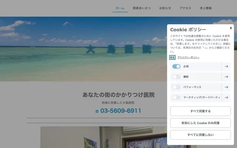The height and width of the screenshot is (148, 237).
Task: Open the お知らせ menu item
Action: [165, 8]
